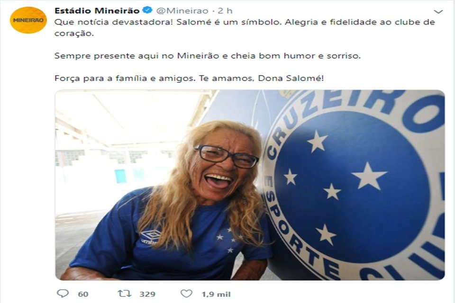This screenshot has width=455, height=303.
Task: Retweet this post using the arrows icon
Action: click(x=125, y=294)
